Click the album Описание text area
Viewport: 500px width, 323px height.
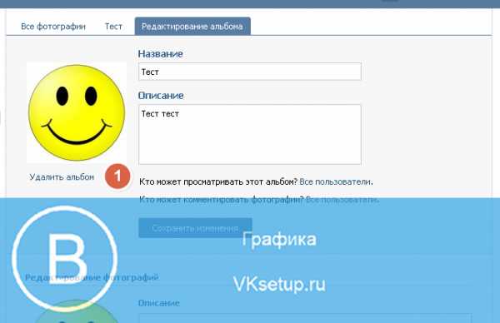(x=250, y=134)
